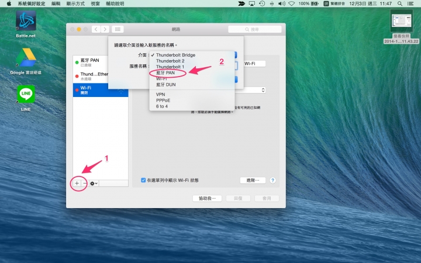Image resolution: width=421 pixels, height=263 pixels.
Task: Choose 藍牙 PAN in interface list
Action: (192, 72)
